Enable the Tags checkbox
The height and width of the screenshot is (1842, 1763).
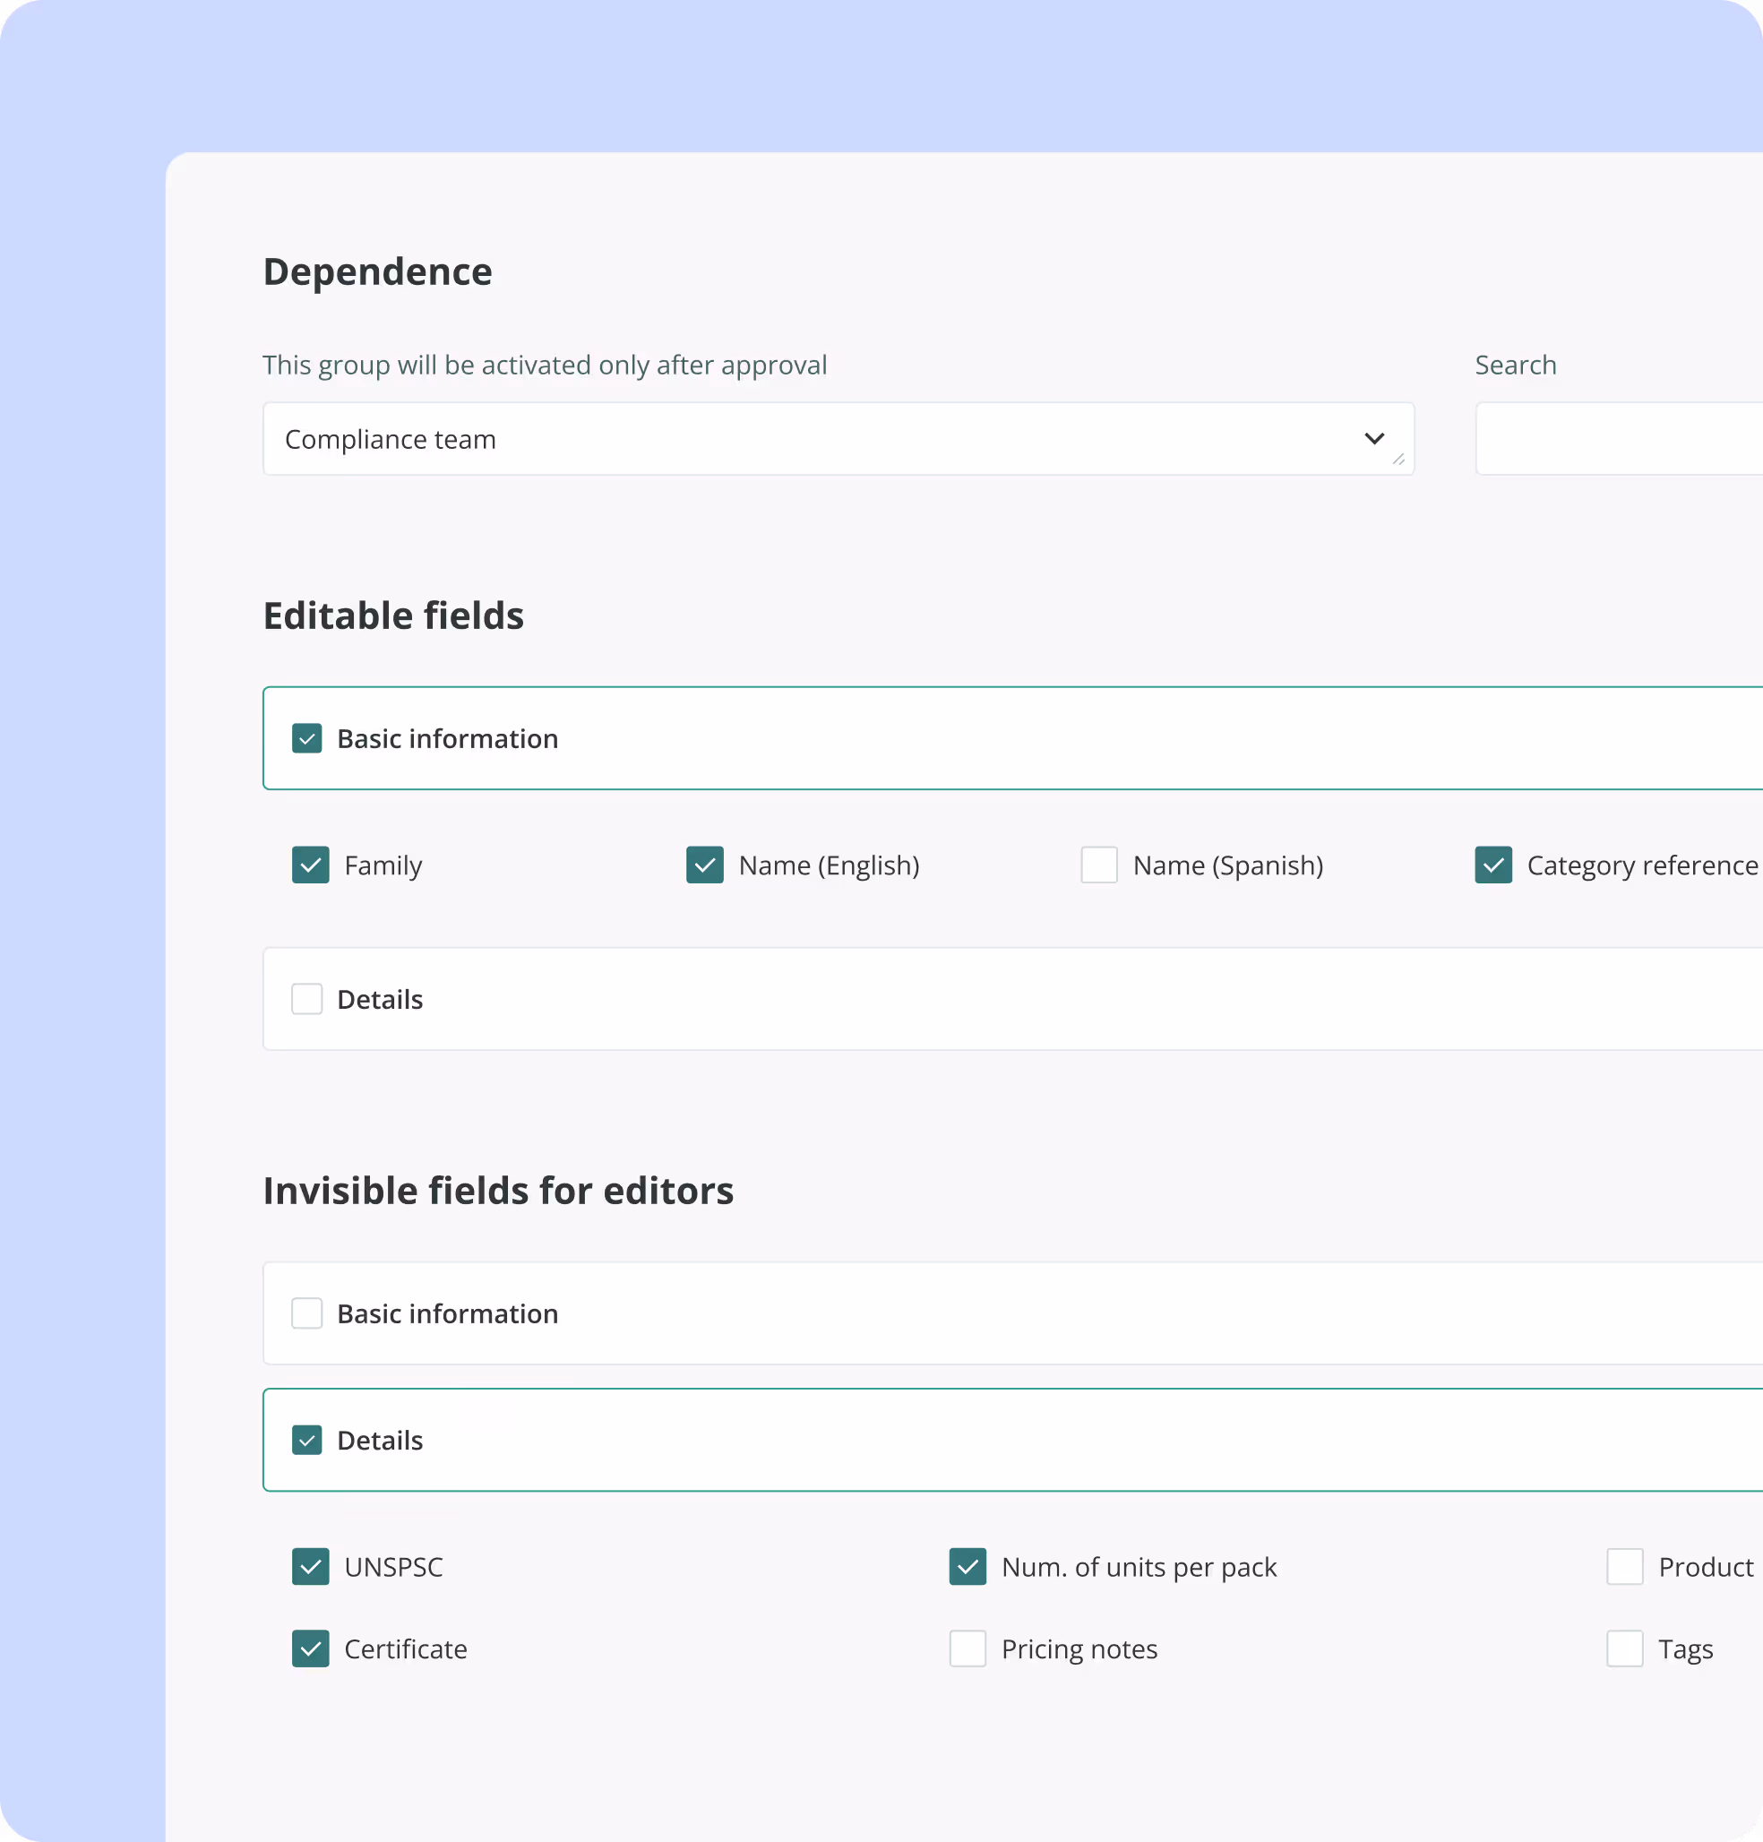[1625, 1648]
